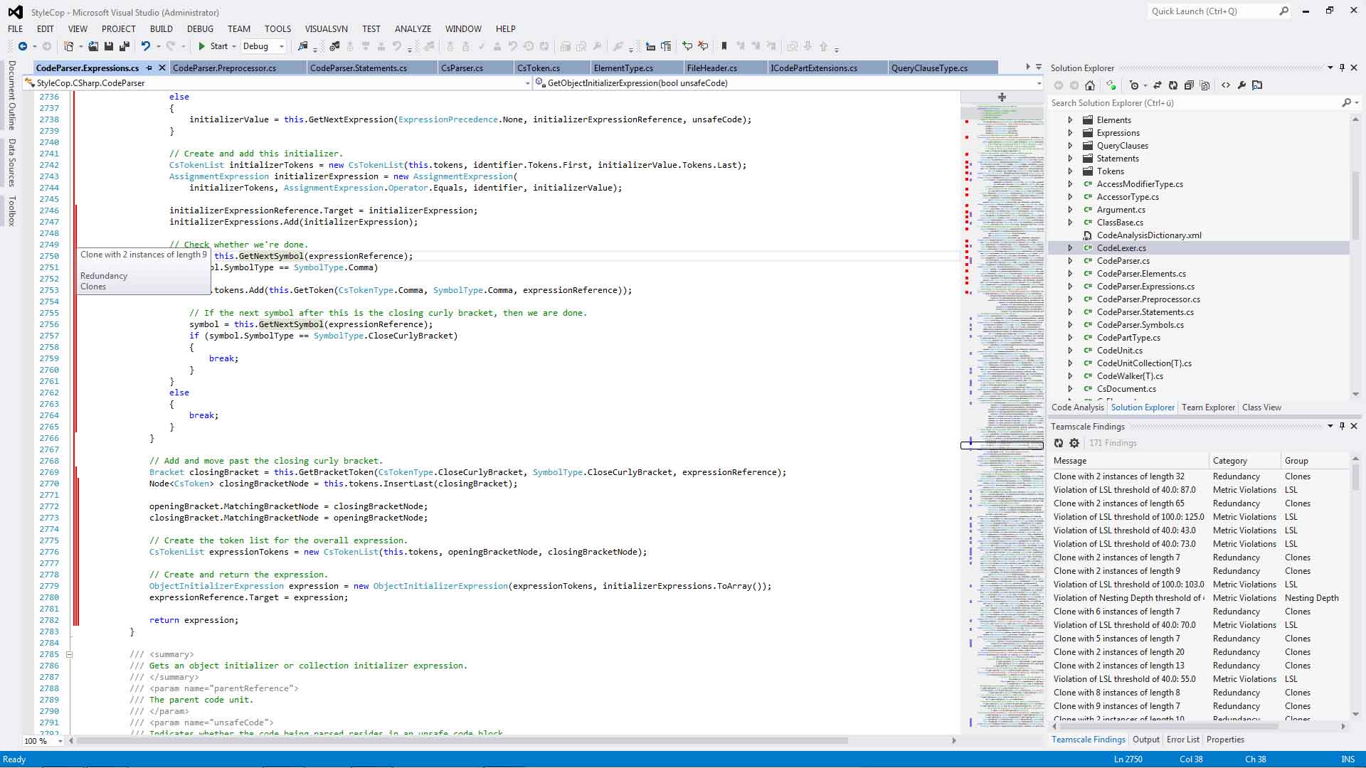Open the ANALYZE menu
This screenshot has width=1366, height=768.
pyautogui.click(x=413, y=29)
